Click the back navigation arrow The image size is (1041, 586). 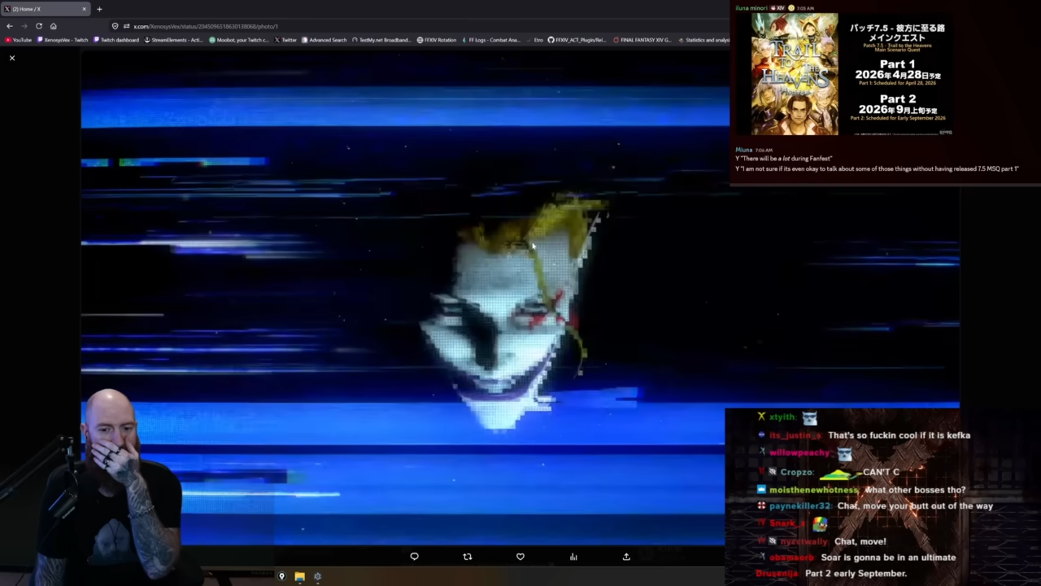click(10, 26)
